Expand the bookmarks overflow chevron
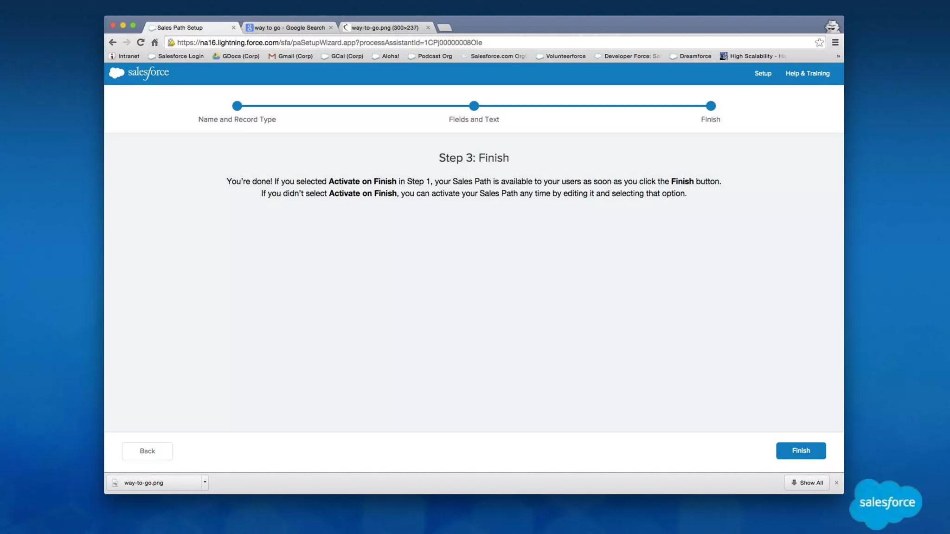Image resolution: width=950 pixels, height=534 pixels. 838,56
